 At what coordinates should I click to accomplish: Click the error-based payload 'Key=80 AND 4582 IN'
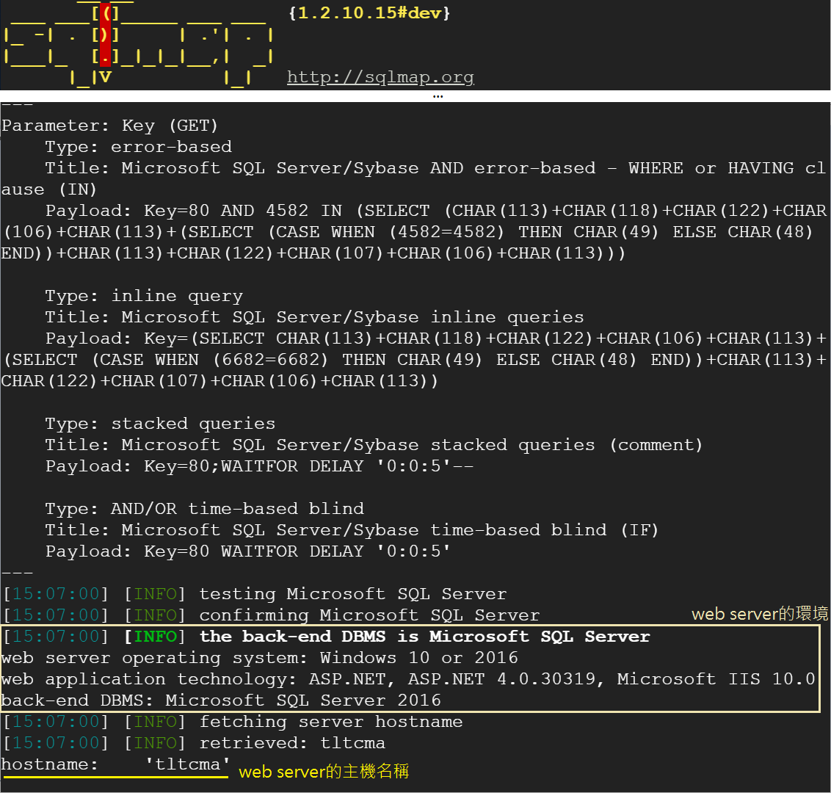[x=243, y=211]
